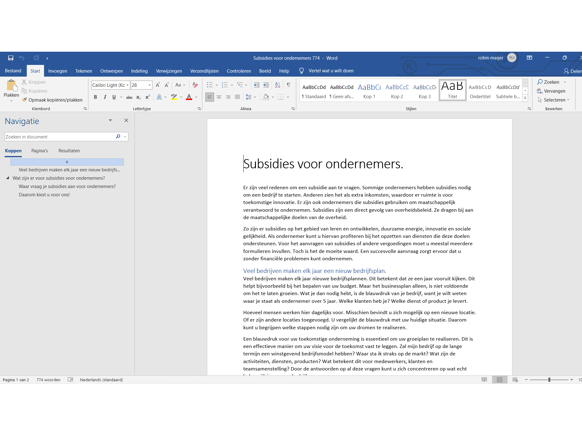Click the borders icon
This screenshot has height=436, width=582.
281,97
